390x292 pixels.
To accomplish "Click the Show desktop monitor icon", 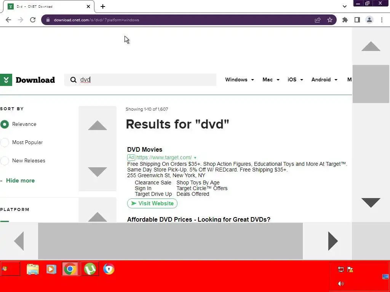I will (x=385, y=277).
